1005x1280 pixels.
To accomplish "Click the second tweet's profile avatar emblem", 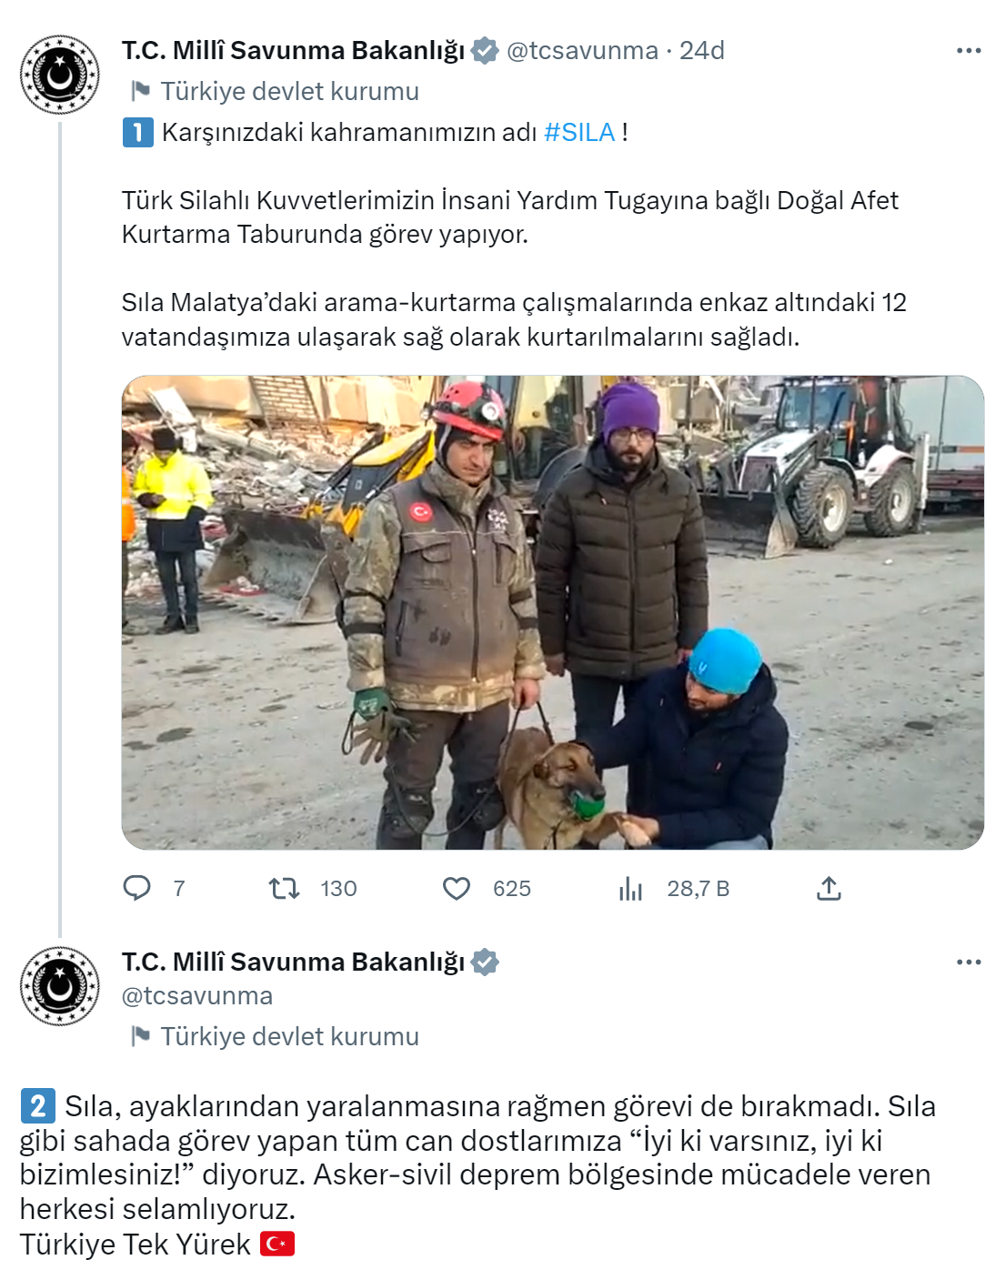I will pyautogui.click(x=60, y=986).
